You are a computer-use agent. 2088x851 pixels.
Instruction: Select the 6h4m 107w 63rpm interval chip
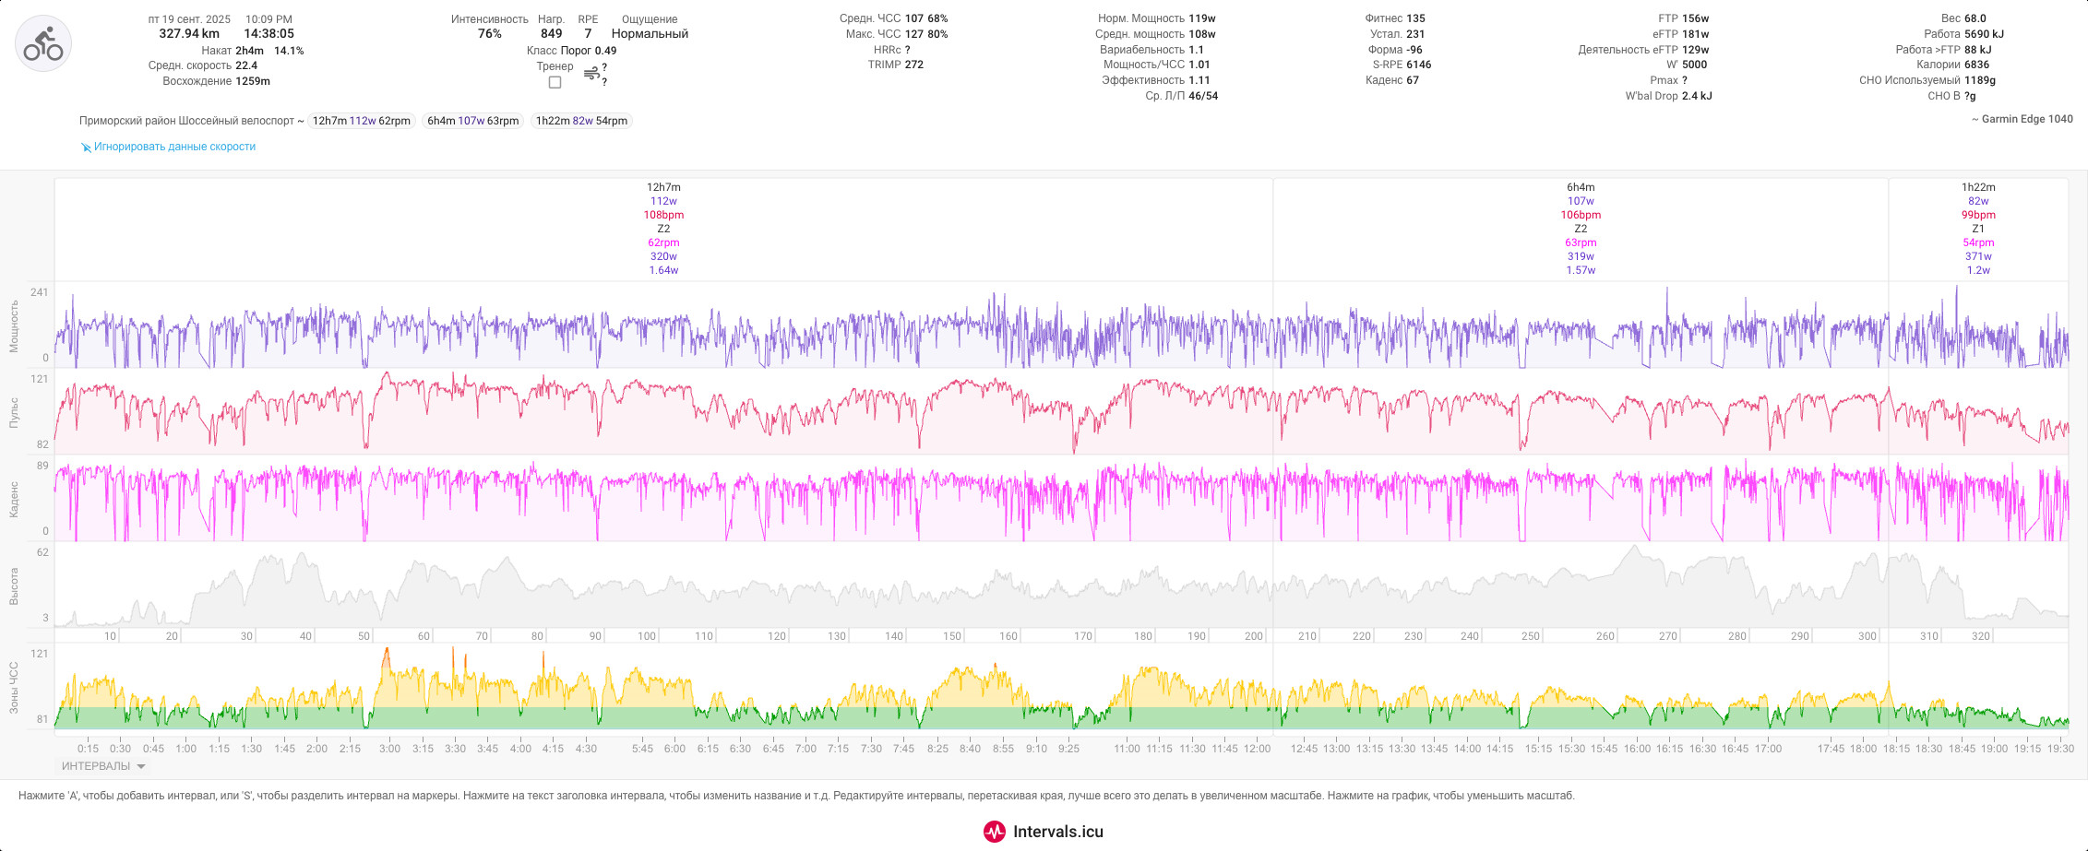pos(473,121)
